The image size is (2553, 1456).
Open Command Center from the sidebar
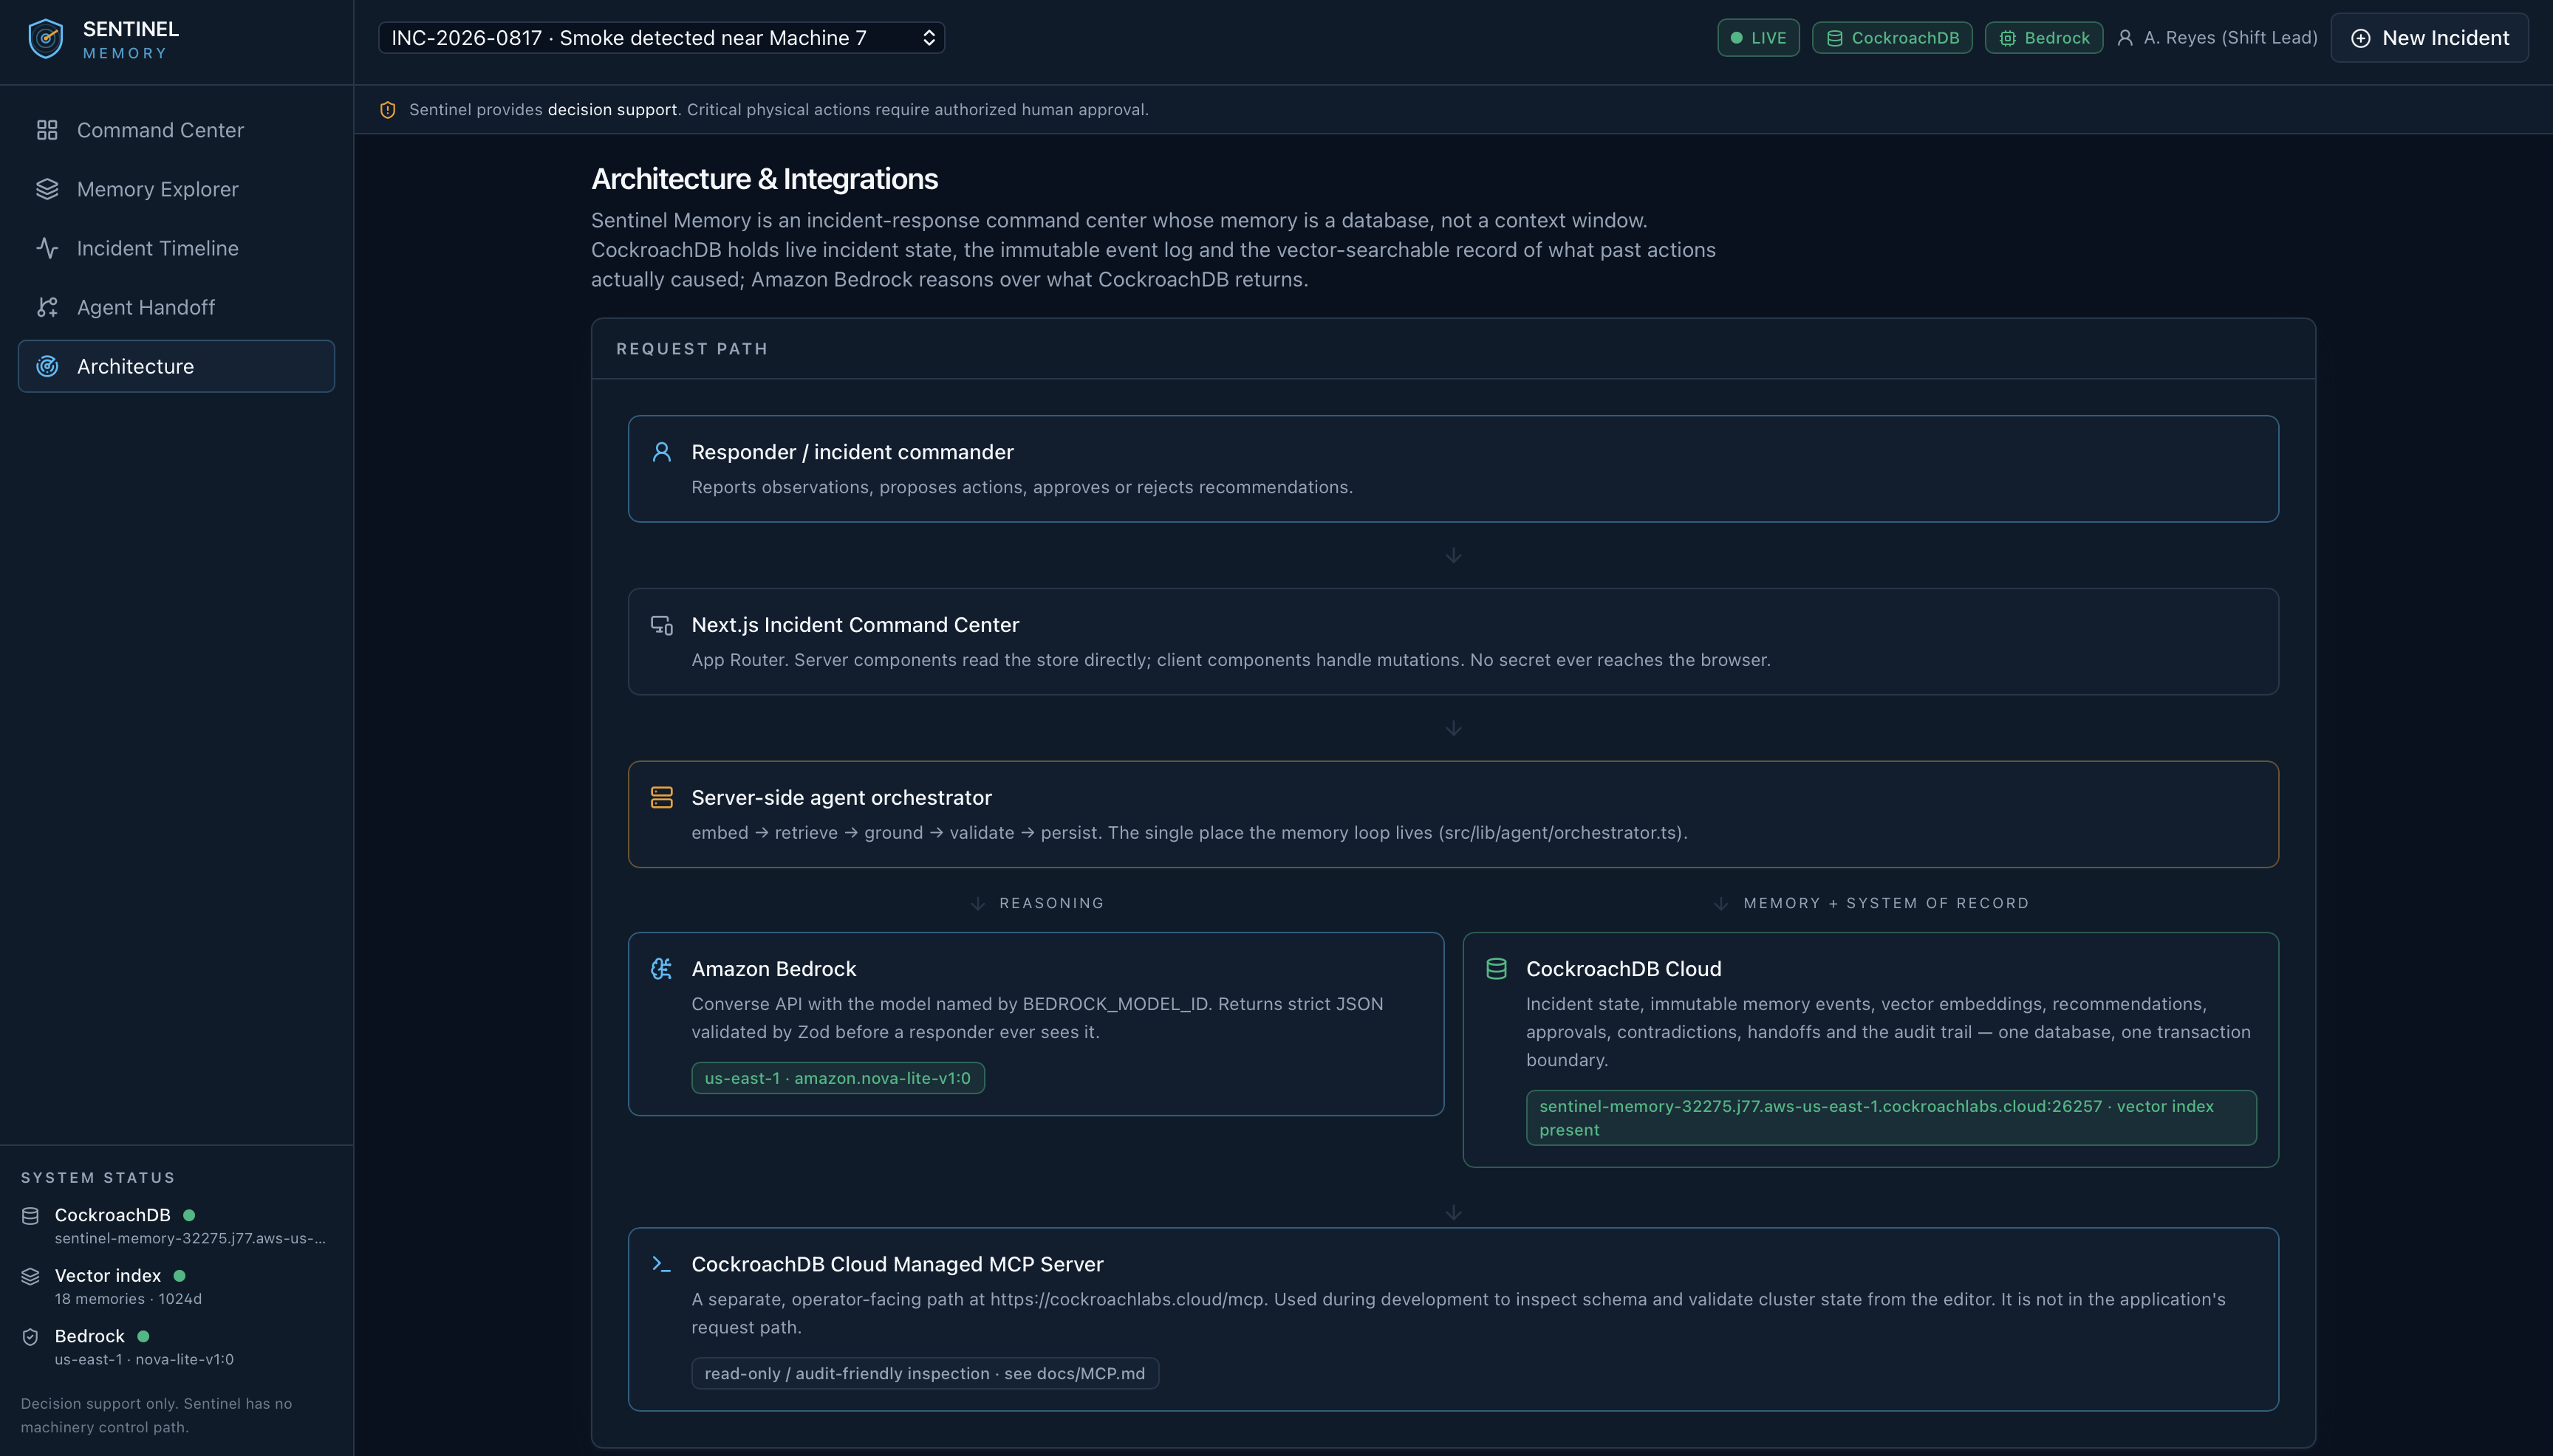coord(176,130)
